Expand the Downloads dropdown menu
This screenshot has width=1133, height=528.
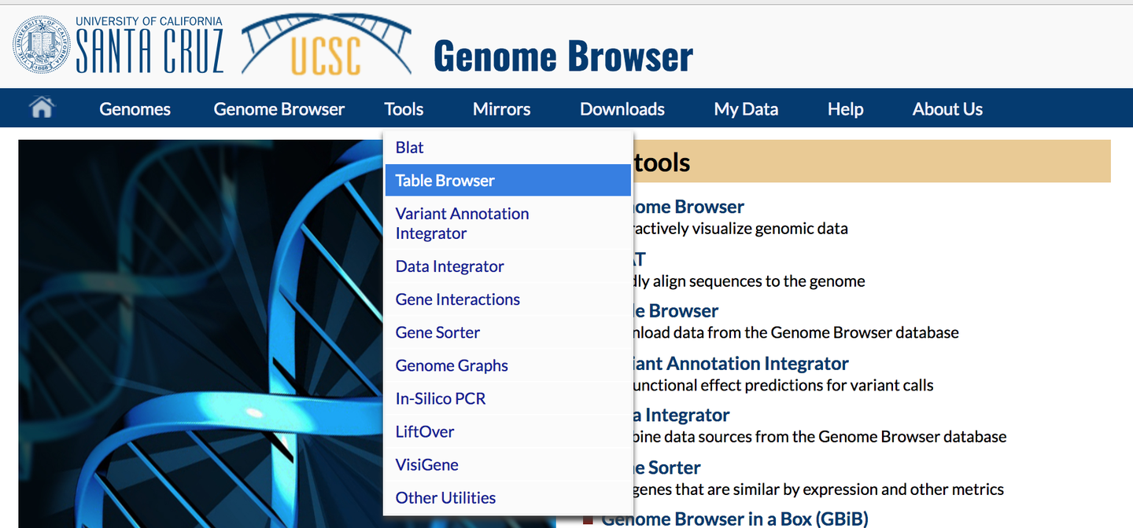pyautogui.click(x=622, y=109)
